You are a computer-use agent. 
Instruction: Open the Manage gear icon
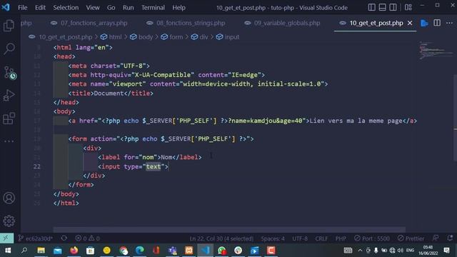[9, 221]
